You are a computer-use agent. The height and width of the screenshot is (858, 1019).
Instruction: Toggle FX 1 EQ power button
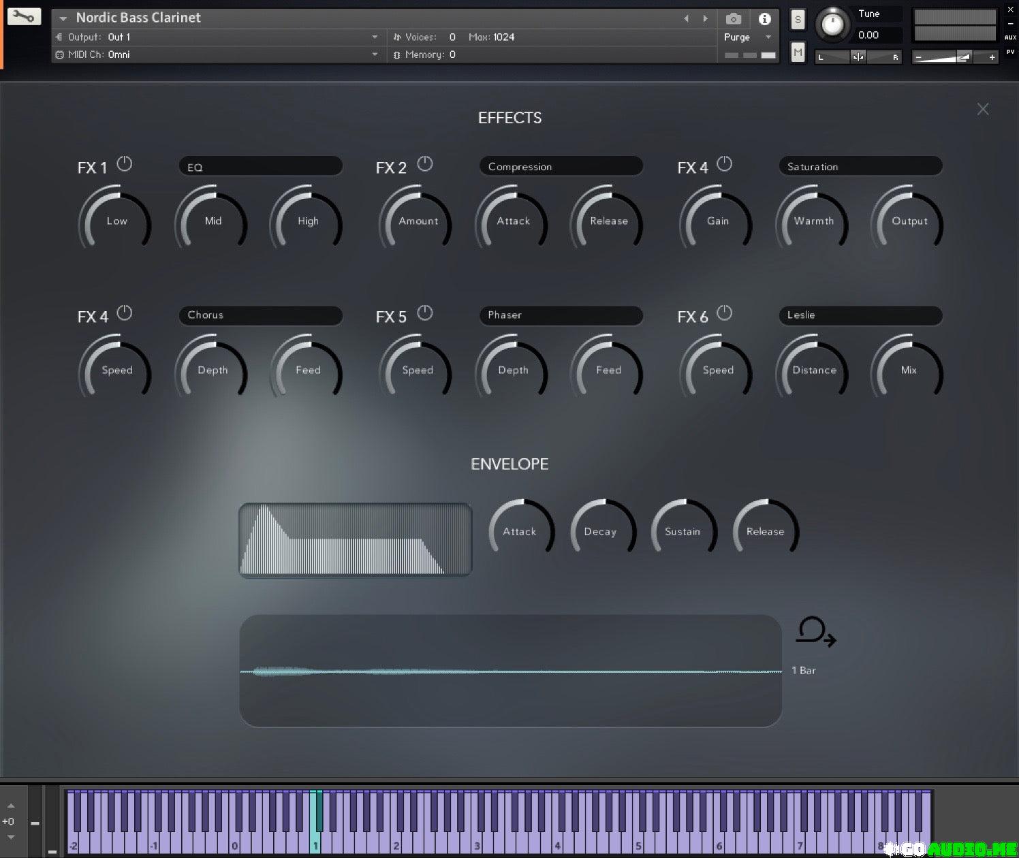pos(125,164)
